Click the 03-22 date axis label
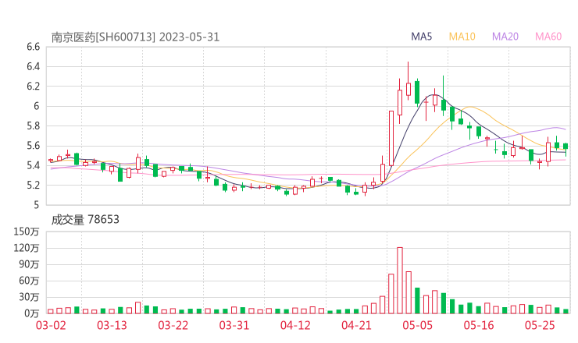Image resolution: width=578 pixels, height=343 pixels. click(x=173, y=325)
